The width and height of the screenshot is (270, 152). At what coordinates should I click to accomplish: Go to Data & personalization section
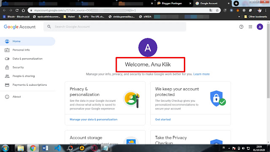[x=27, y=59]
